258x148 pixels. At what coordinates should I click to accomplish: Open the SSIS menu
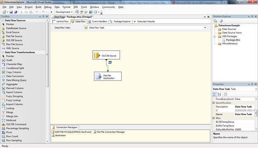pos(76,7)
